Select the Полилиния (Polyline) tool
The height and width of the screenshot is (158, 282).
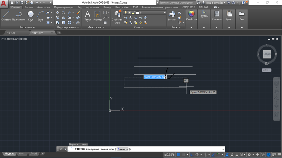coord(18,15)
